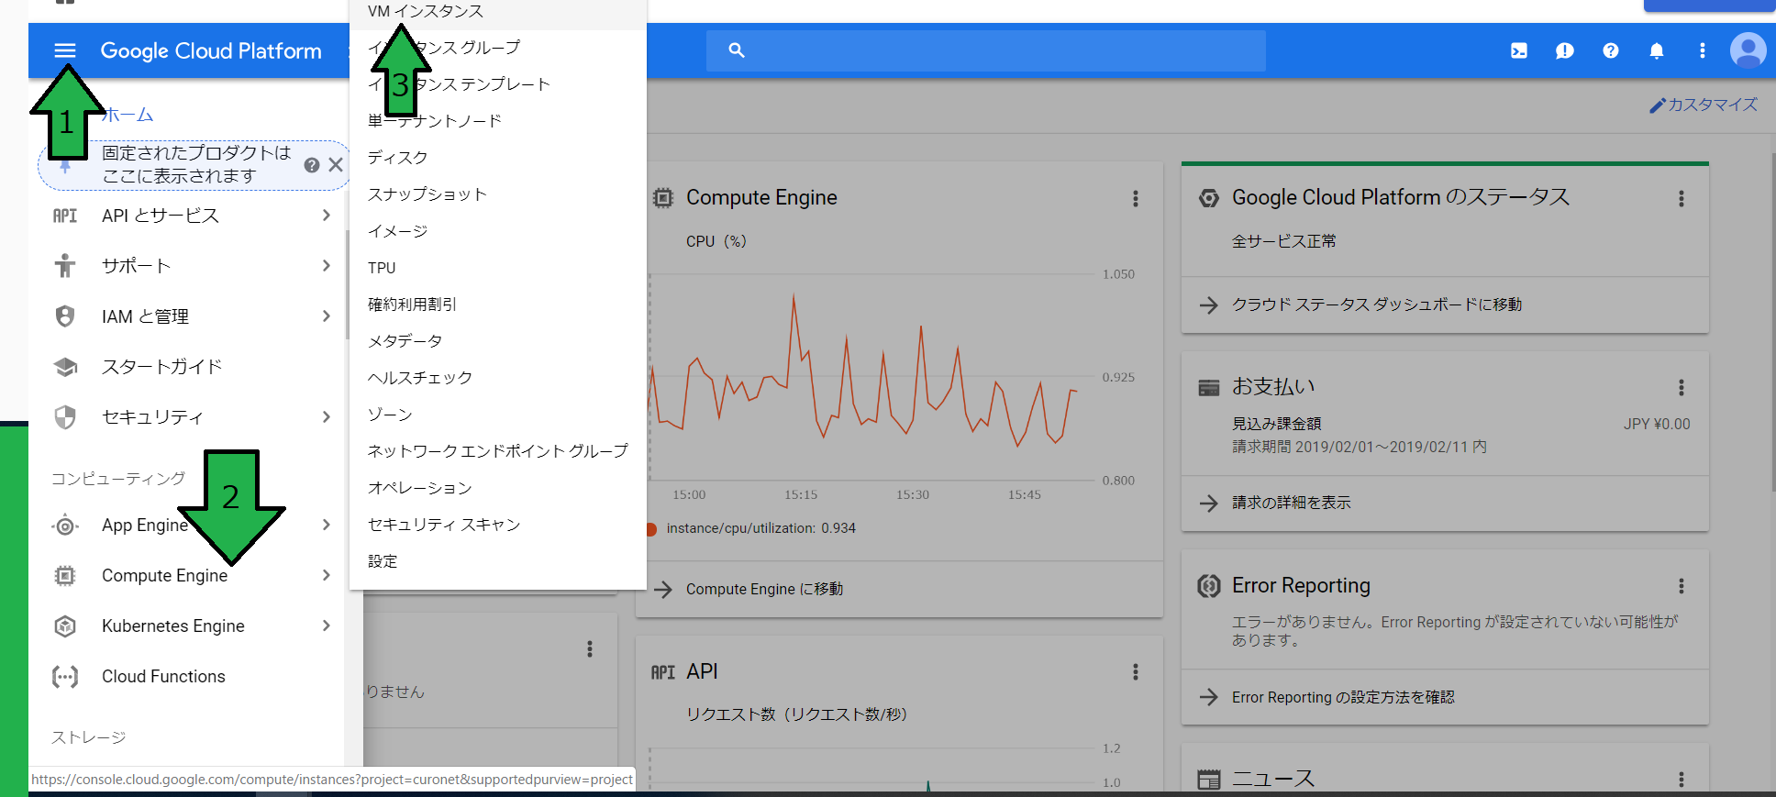Click the pinned products help icon

pos(312,165)
